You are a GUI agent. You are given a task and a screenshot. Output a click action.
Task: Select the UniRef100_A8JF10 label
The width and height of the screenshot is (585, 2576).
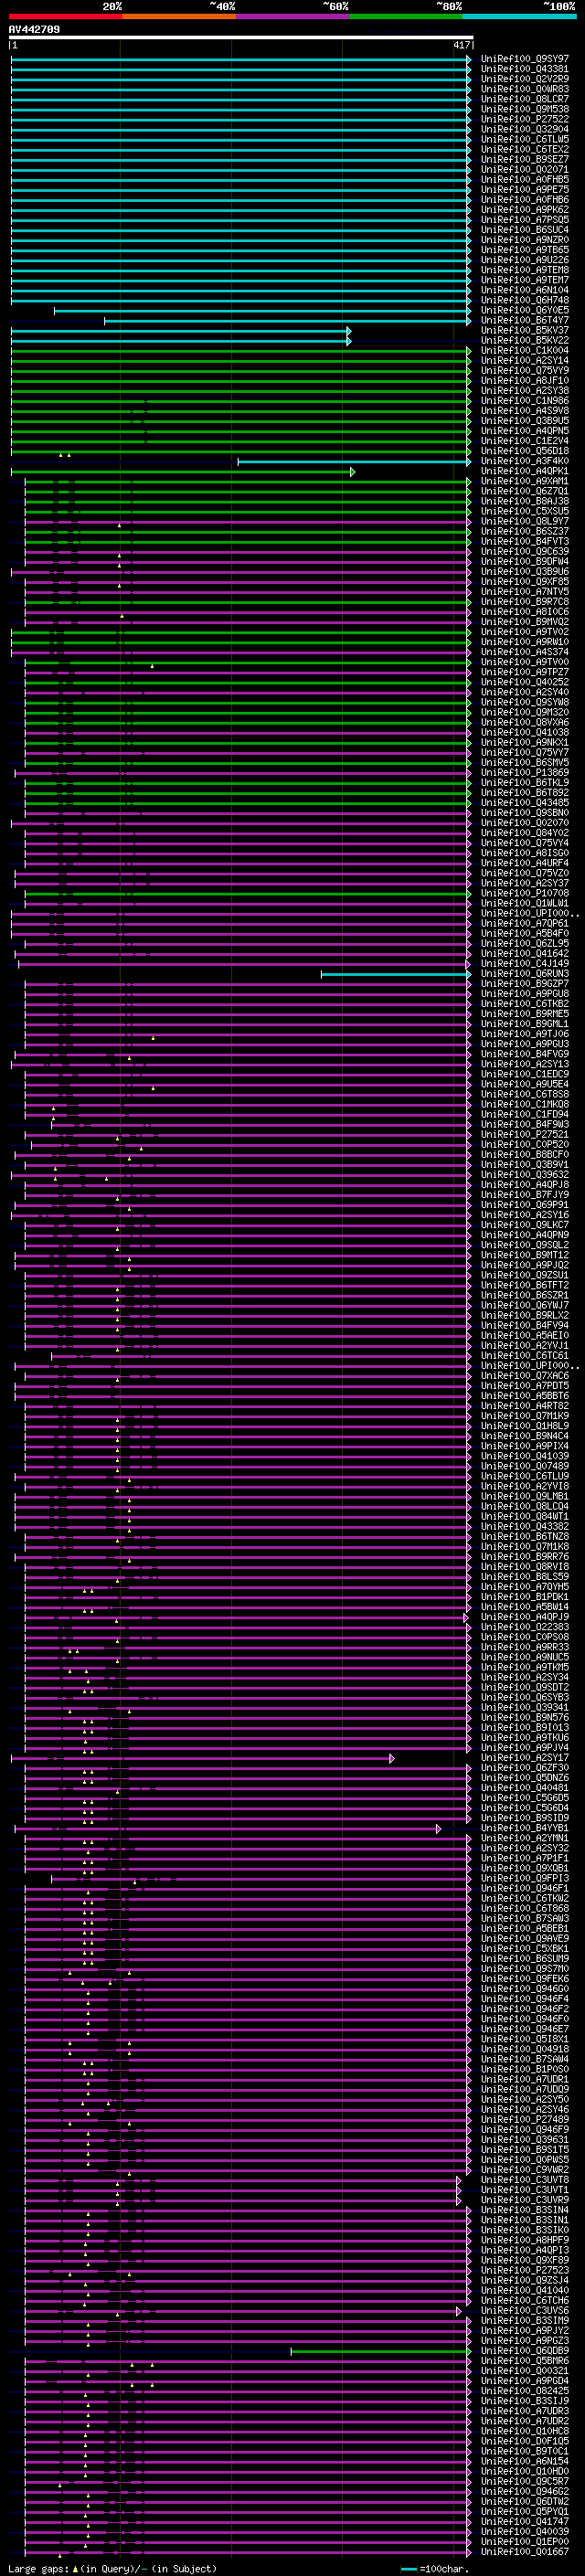(x=524, y=380)
